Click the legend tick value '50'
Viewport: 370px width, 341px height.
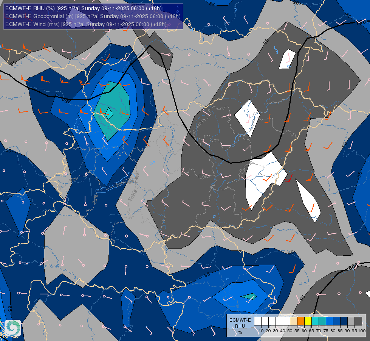290,331
